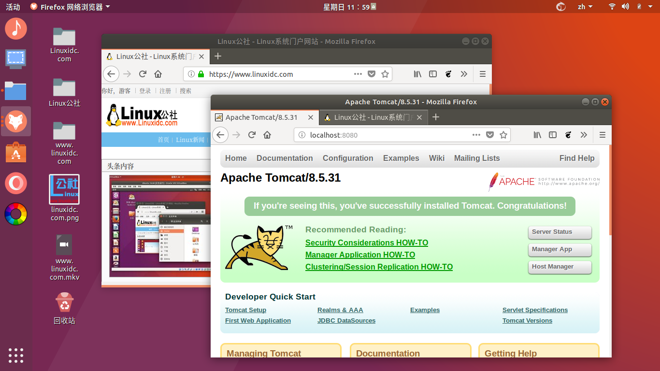Reload the Tomcat page using reload icon
660x371 pixels.
click(x=252, y=135)
